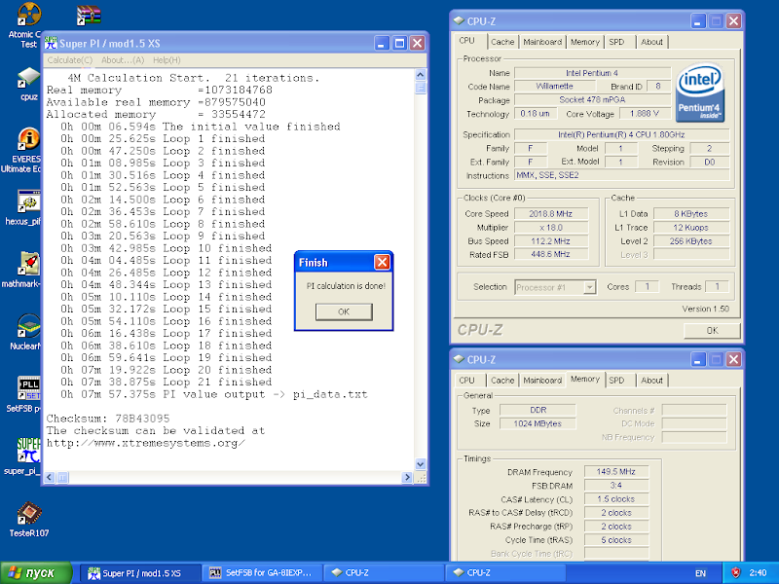The width and height of the screenshot is (779, 584).
Task: Click the 'MMX, SSE, SSE2' Instructions field
Action: pyautogui.click(x=622, y=175)
